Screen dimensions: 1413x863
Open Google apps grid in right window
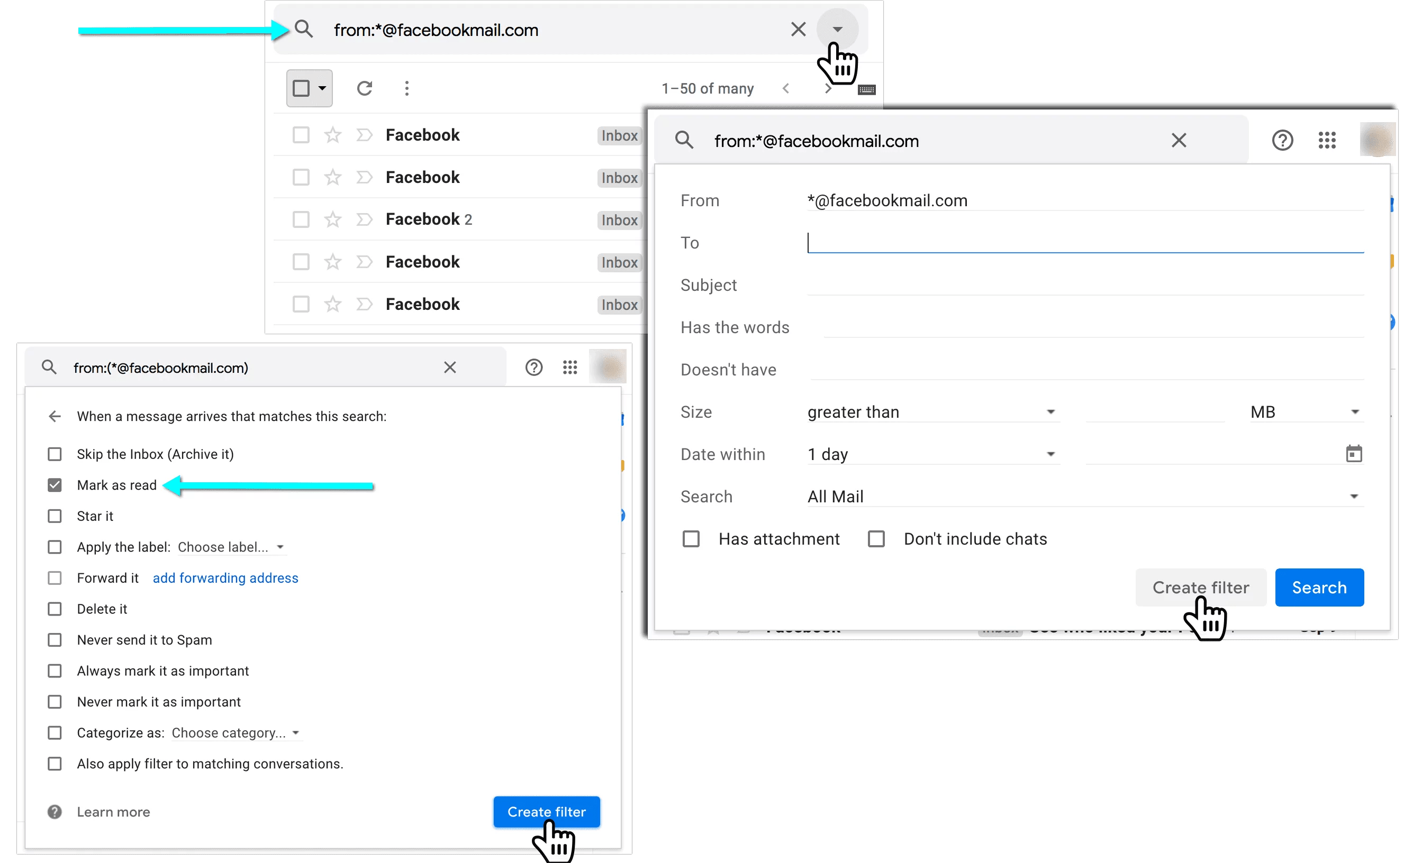(1327, 140)
